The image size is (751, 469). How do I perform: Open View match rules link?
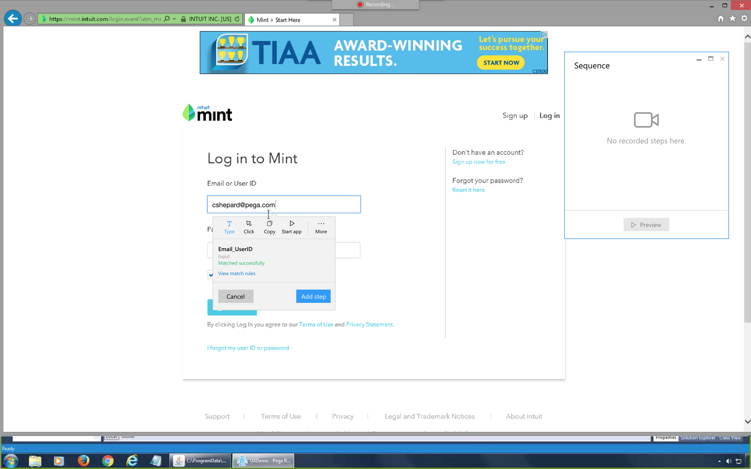click(237, 273)
